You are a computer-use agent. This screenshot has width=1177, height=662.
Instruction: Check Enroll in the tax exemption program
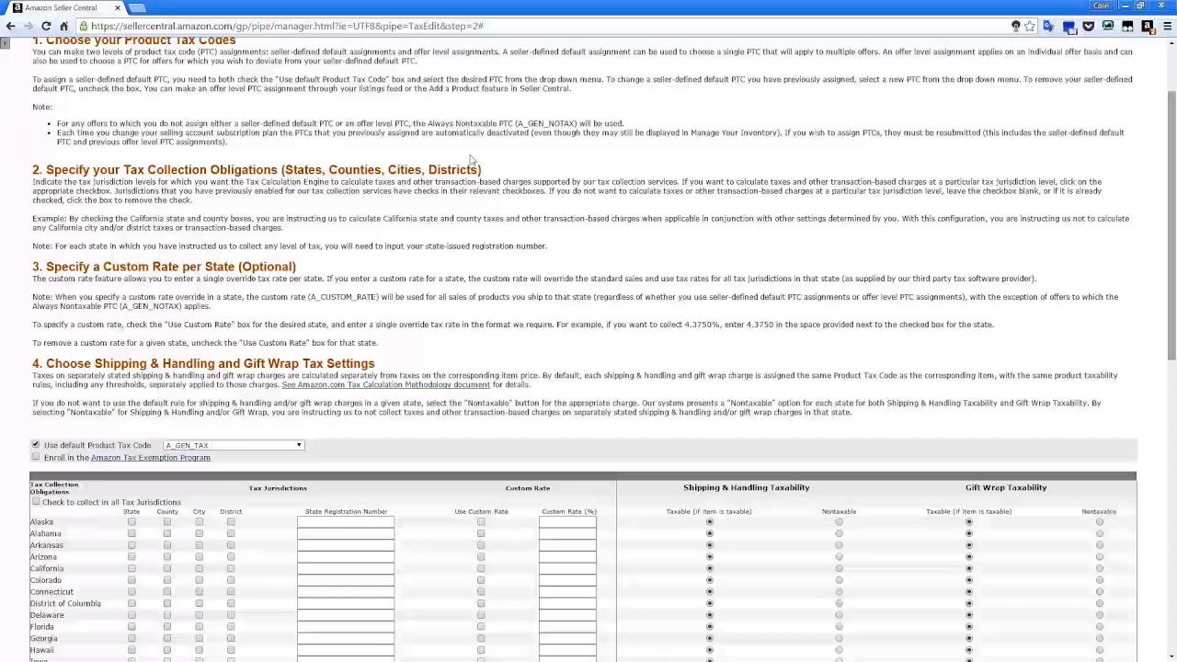coord(36,456)
